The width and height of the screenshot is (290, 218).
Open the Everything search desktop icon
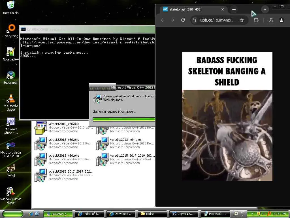[11, 31]
